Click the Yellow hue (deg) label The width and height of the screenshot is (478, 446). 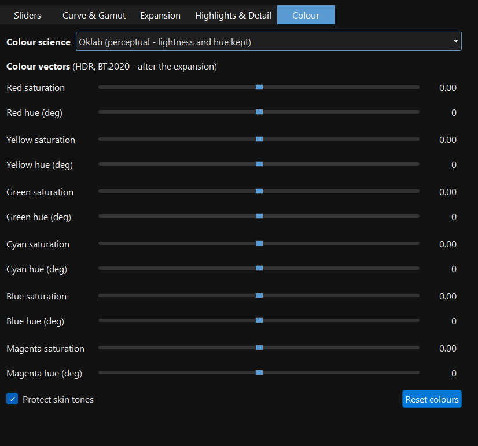[x=39, y=165]
